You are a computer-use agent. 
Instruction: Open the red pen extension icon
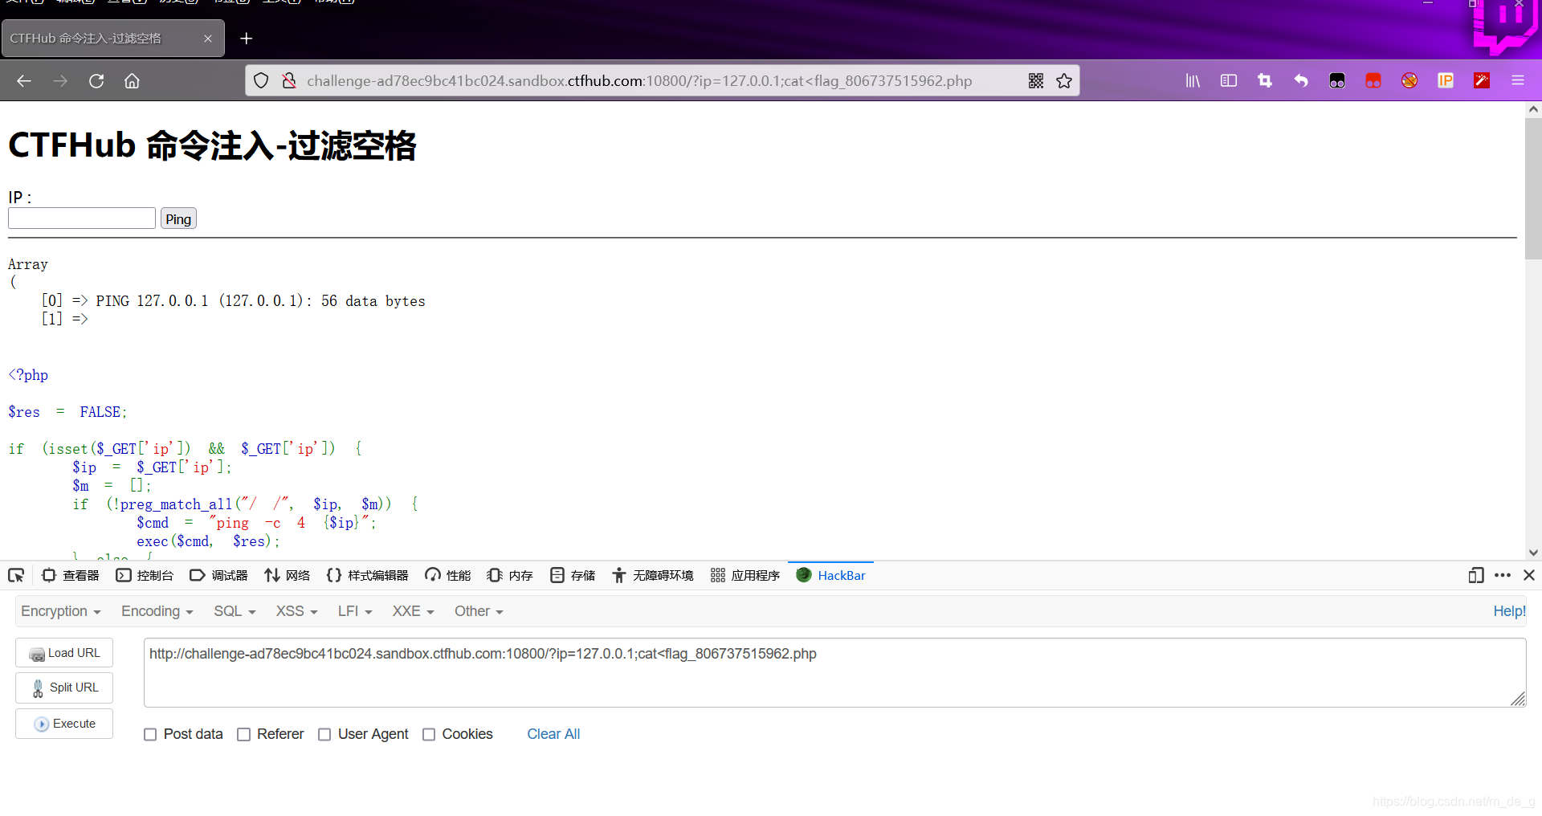tap(1482, 81)
